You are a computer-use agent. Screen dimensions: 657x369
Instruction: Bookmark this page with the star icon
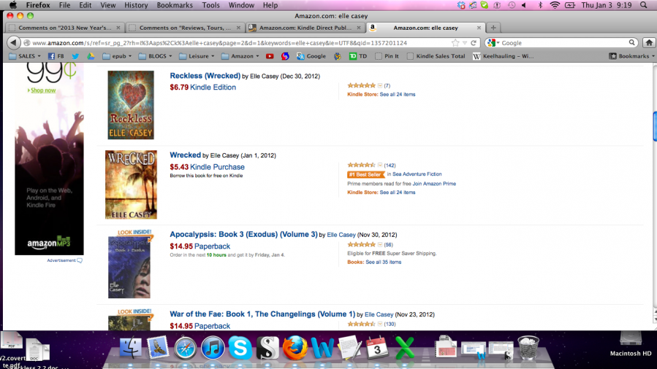(x=455, y=42)
